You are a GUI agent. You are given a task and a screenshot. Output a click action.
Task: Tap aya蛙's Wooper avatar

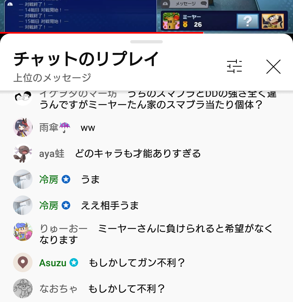point(23,153)
